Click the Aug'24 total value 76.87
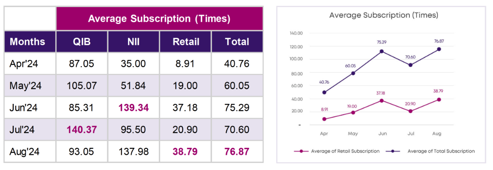This screenshot has width=493, height=170. pos(237,151)
